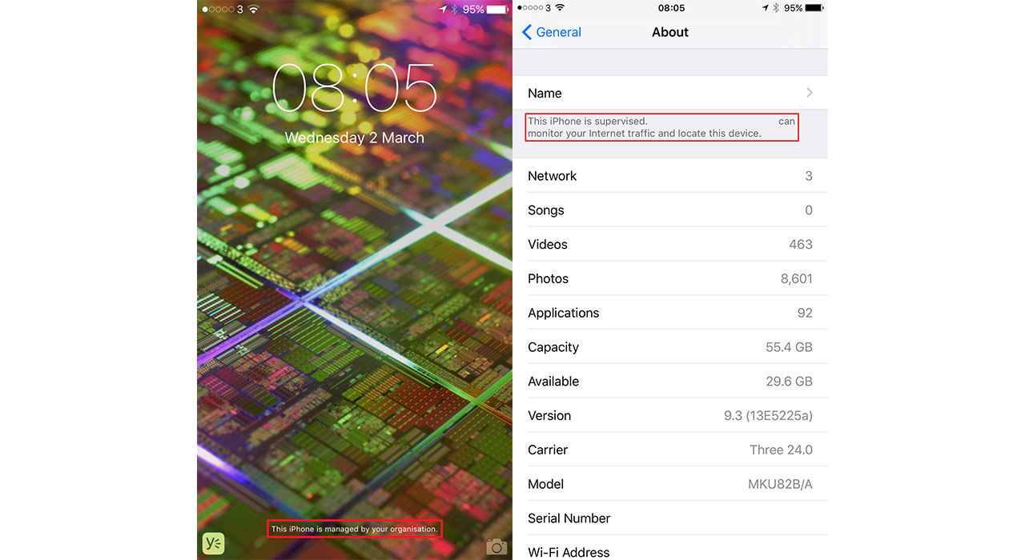The image size is (1025, 560).
Task: Select the Videos count 463
Action: [x=801, y=245]
